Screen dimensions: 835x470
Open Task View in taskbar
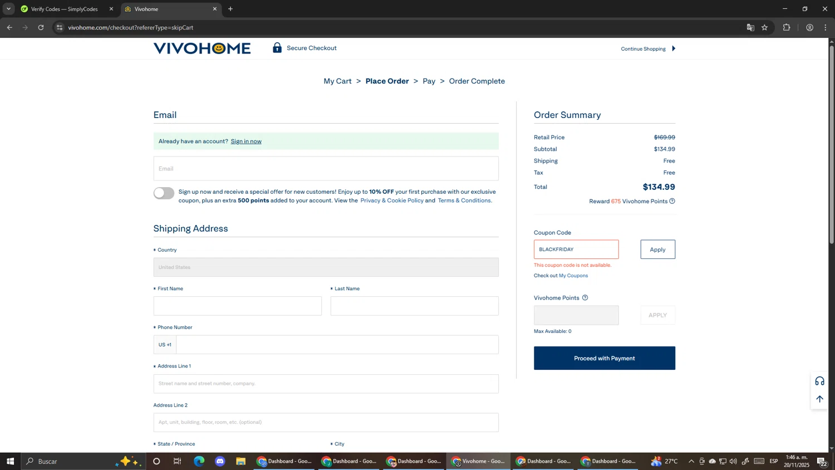point(178,461)
